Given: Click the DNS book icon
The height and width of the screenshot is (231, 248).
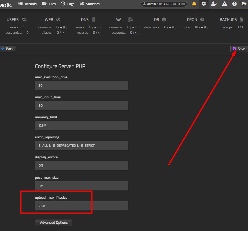Looking at the screenshot, I should tap(94, 20).
